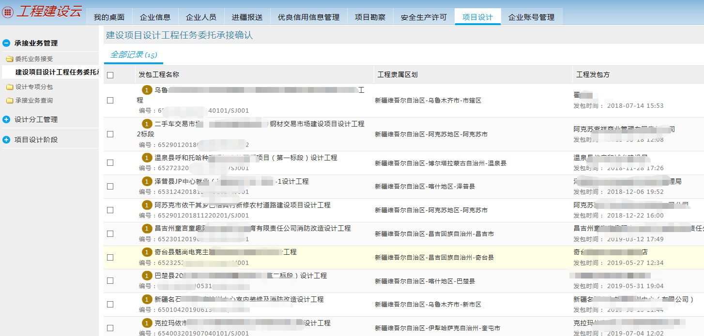
Task: Click the 工程隶属区划 column header
Action: click(x=398, y=74)
